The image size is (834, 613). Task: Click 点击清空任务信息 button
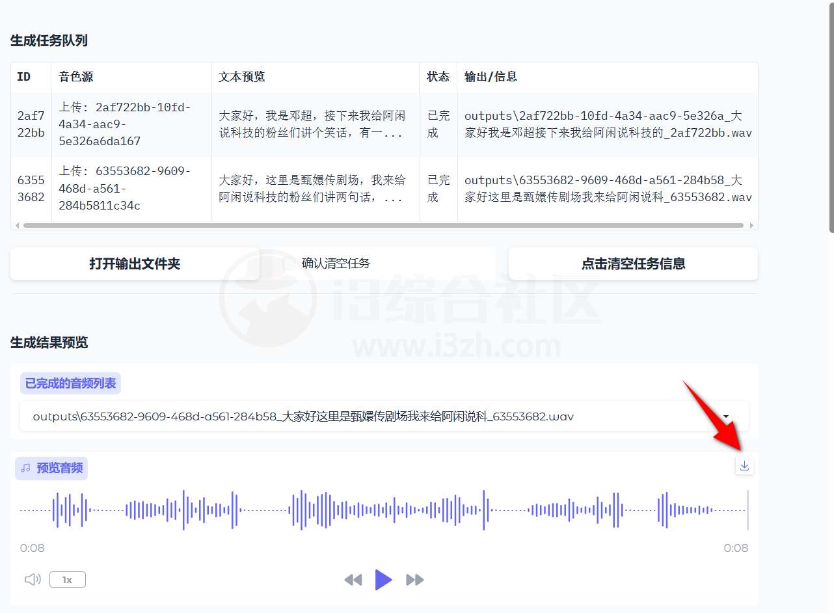click(x=633, y=264)
